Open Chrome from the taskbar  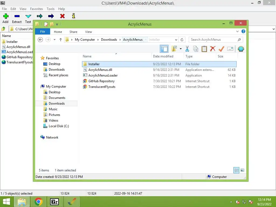[39, 202]
